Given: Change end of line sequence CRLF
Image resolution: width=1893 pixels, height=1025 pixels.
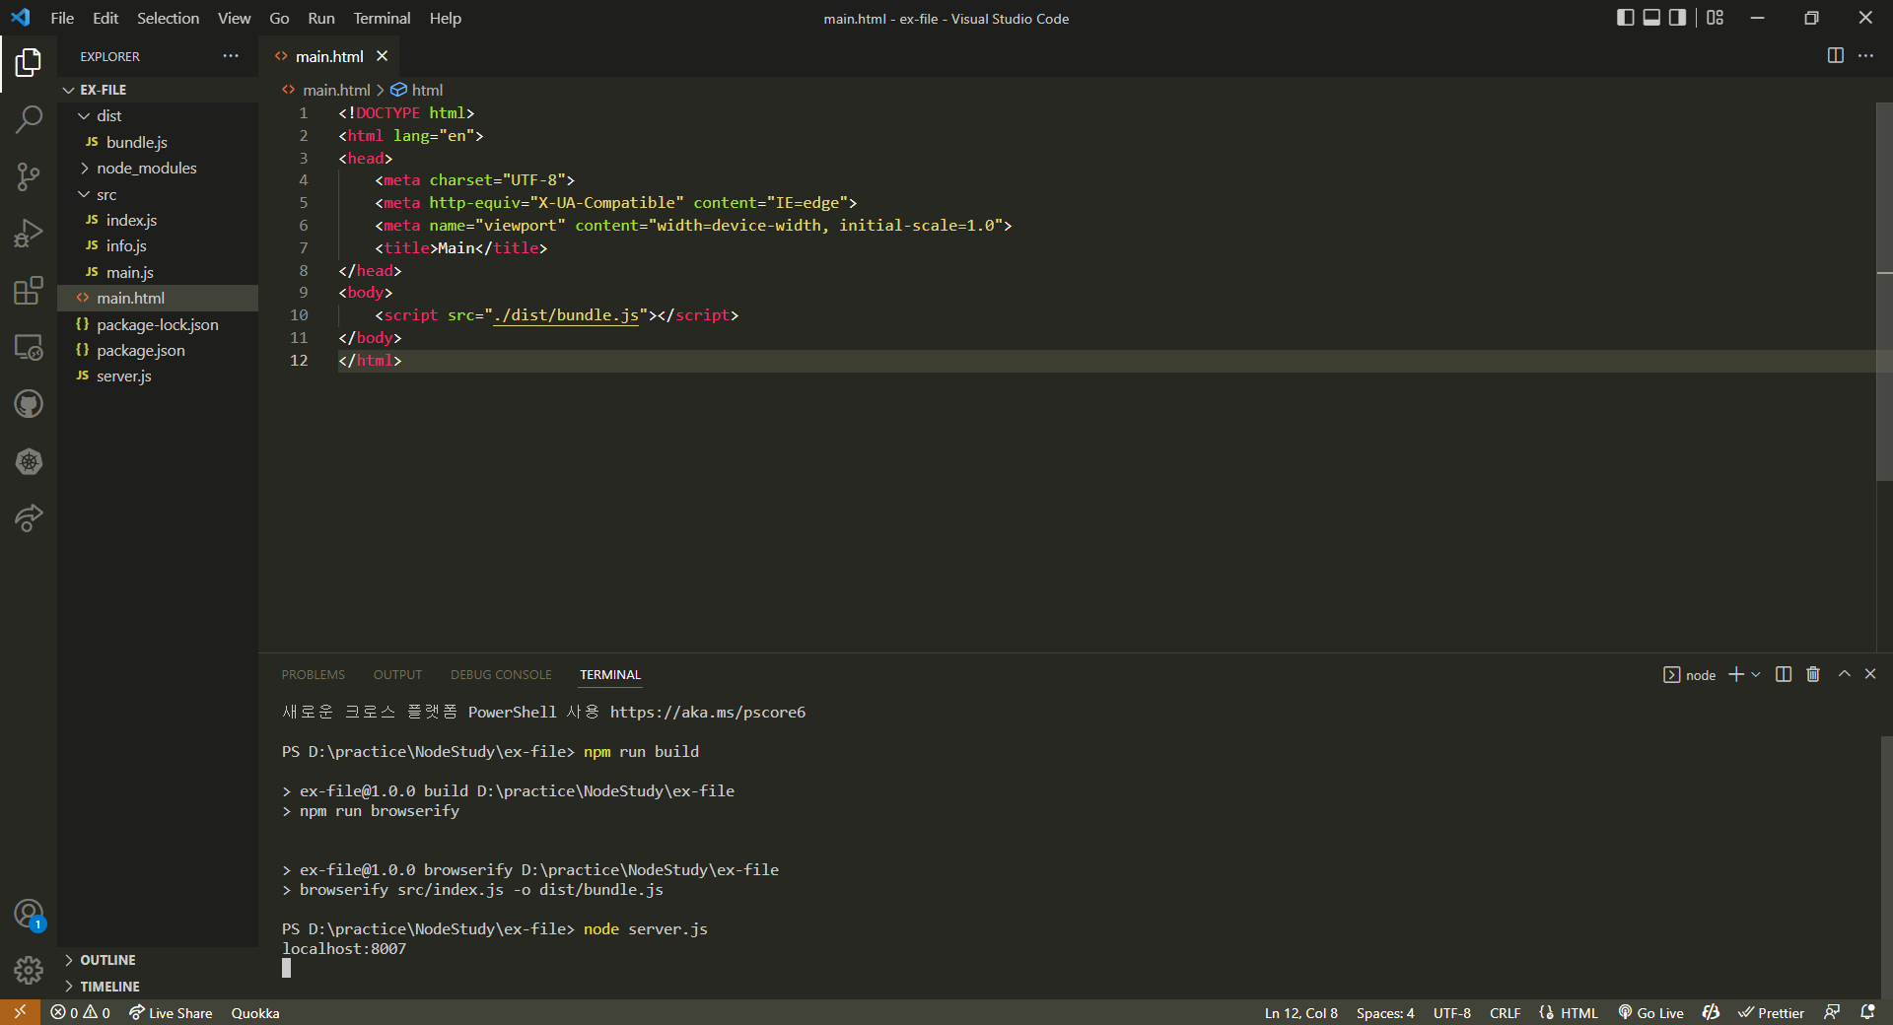Looking at the screenshot, I should (1505, 1012).
